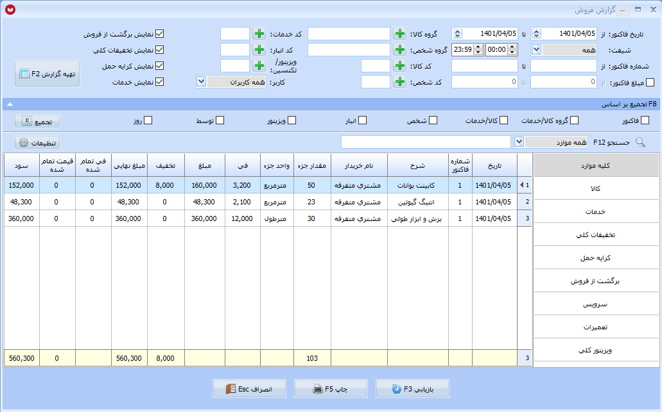Select the خدمات side tab
Screen dimensions: 662x412
[596, 211]
